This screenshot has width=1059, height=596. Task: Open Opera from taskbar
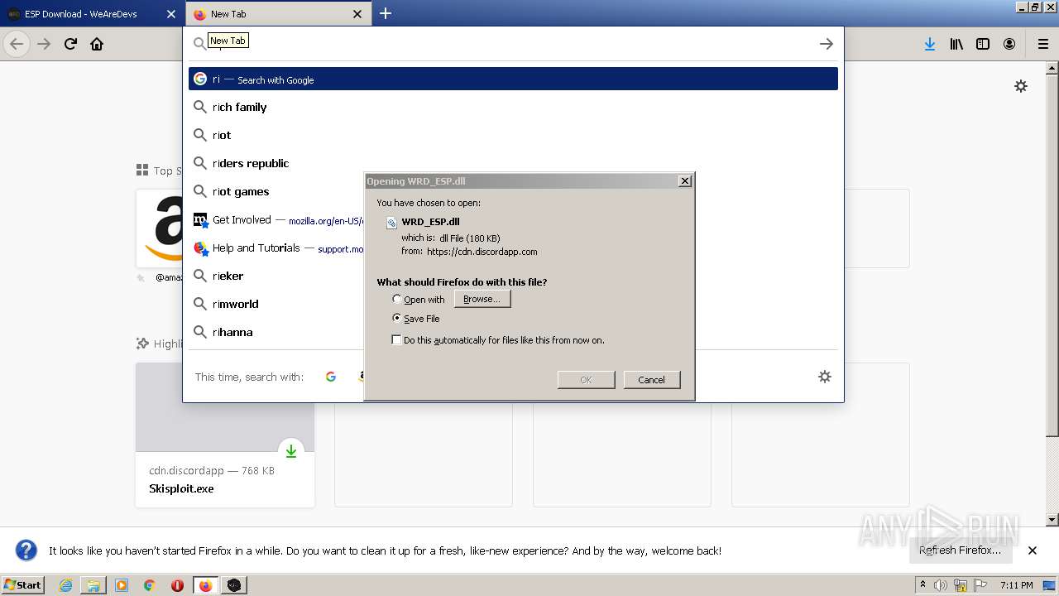point(177,585)
